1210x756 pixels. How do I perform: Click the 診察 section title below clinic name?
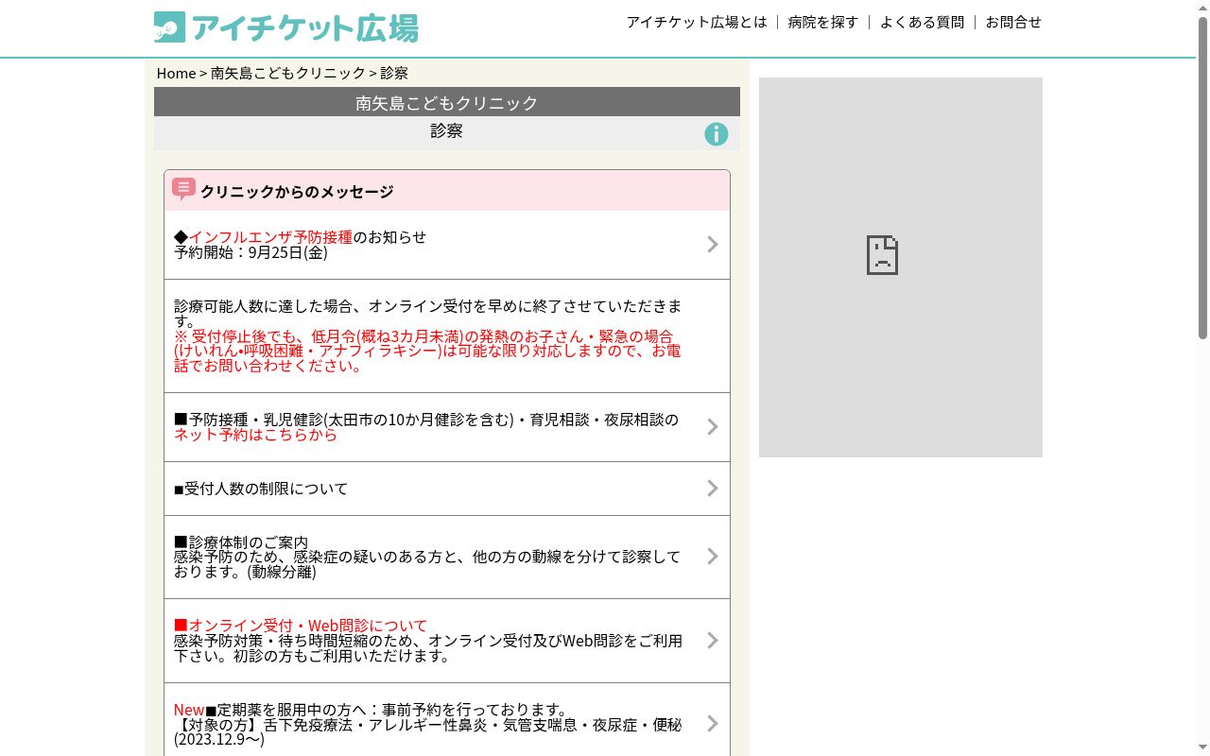447,130
